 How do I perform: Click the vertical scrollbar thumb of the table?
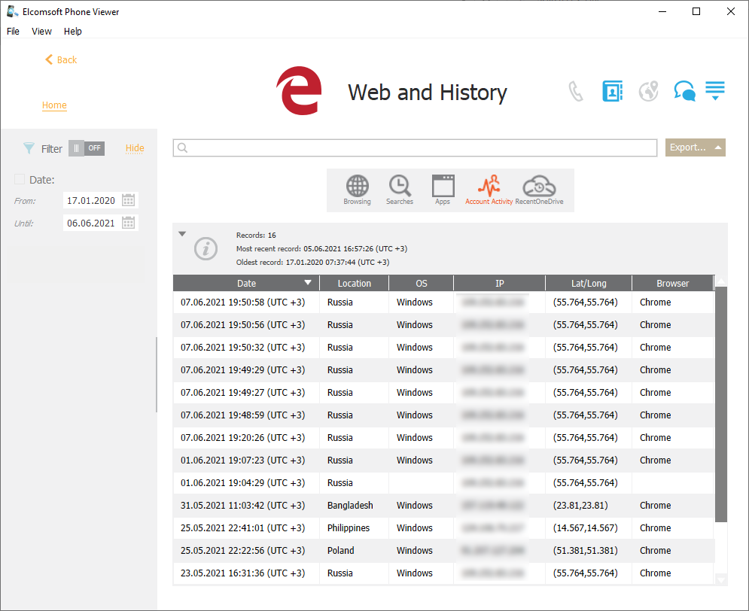tap(721, 404)
